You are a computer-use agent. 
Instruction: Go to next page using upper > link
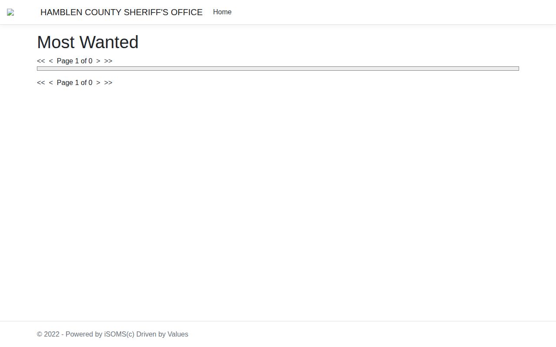coord(98,61)
